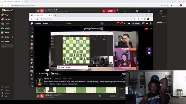Viewport: 186px width, 104px height.
Task: Open new tab in background Chess.com window
Action: click(26, 2)
